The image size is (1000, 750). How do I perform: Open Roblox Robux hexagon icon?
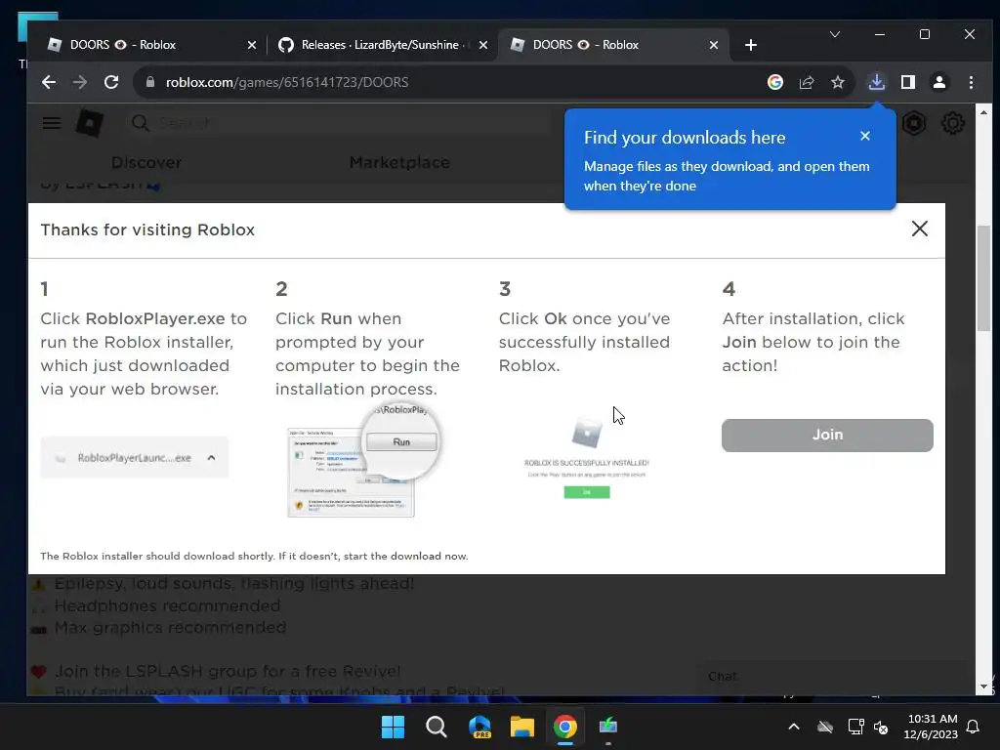914,123
